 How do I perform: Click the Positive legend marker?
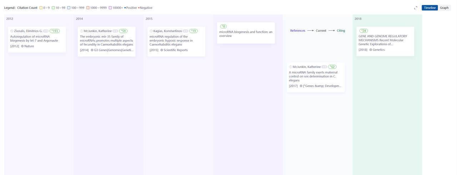click(125, 8)
